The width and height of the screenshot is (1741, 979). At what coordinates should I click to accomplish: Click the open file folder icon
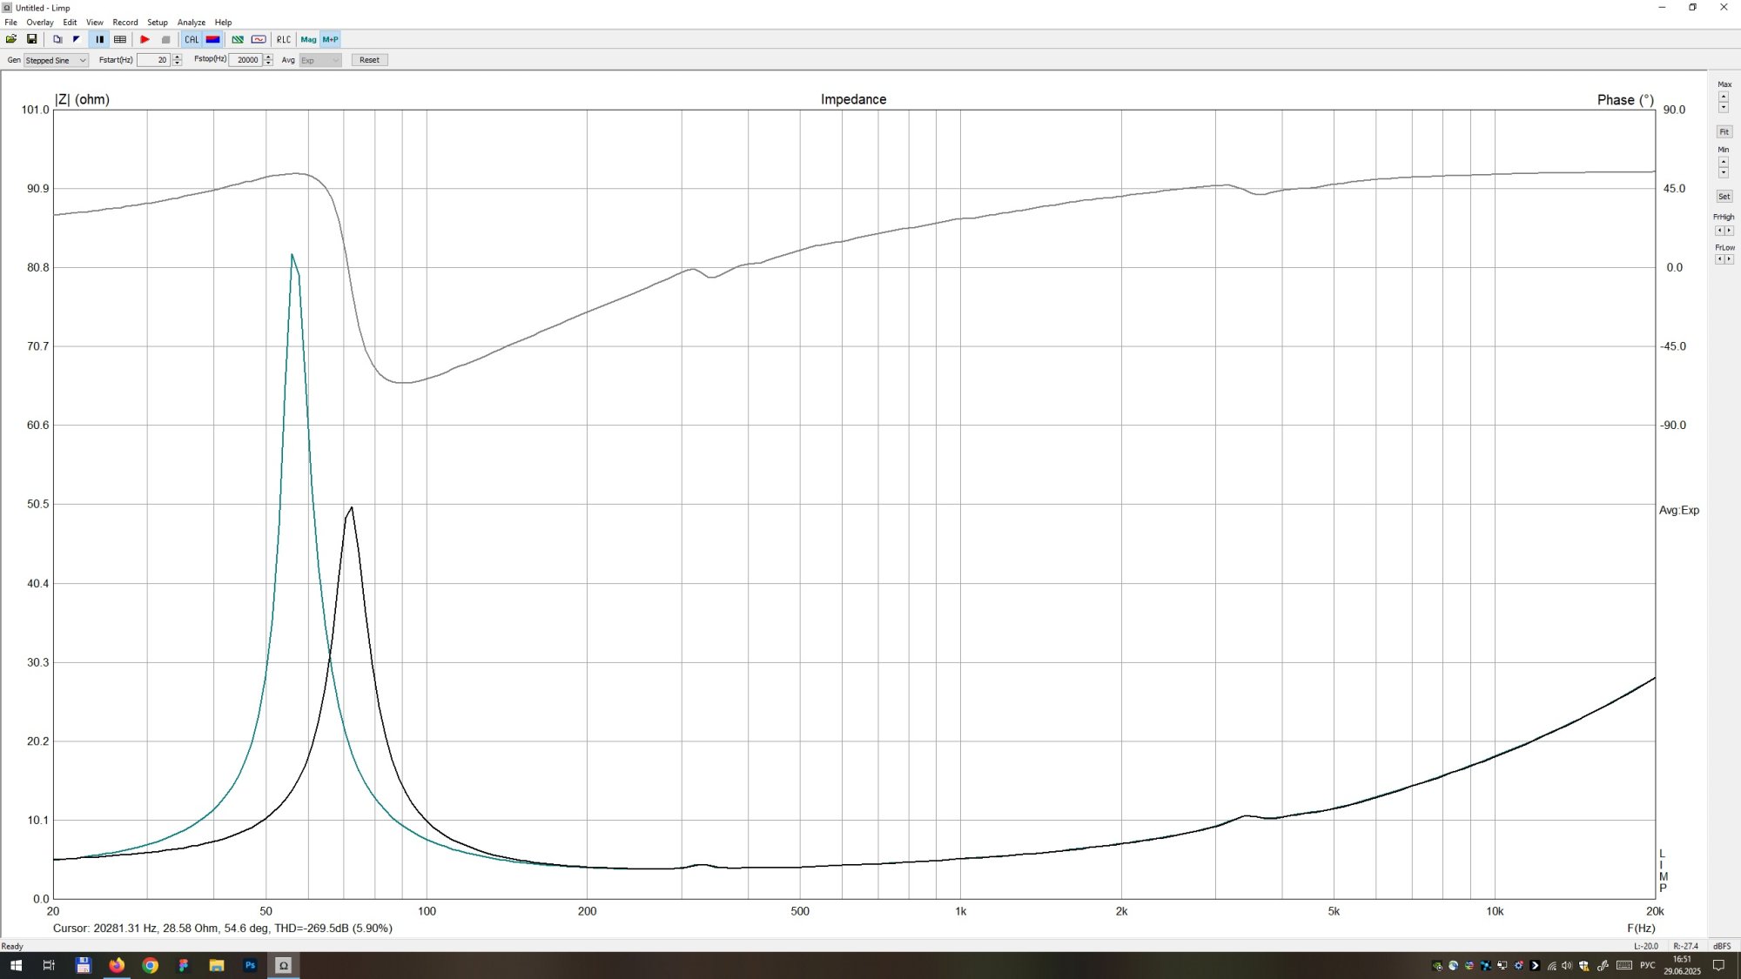[11, 39]
